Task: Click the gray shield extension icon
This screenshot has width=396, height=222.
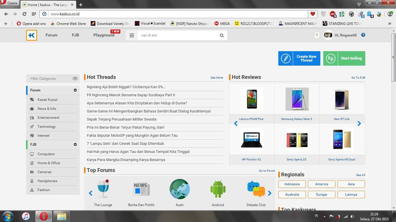Action: pos(323,14)
